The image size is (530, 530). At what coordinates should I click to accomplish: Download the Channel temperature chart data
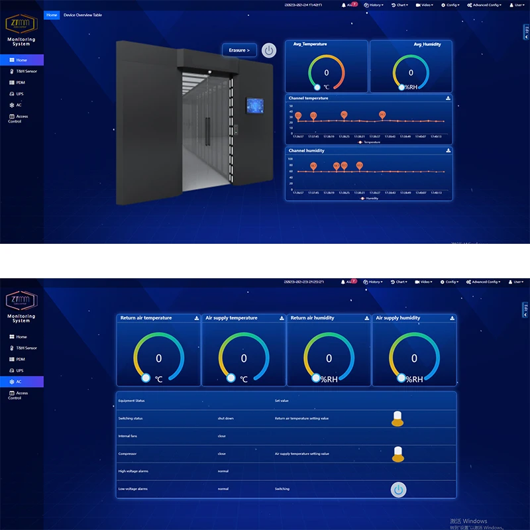click(449, 97)
